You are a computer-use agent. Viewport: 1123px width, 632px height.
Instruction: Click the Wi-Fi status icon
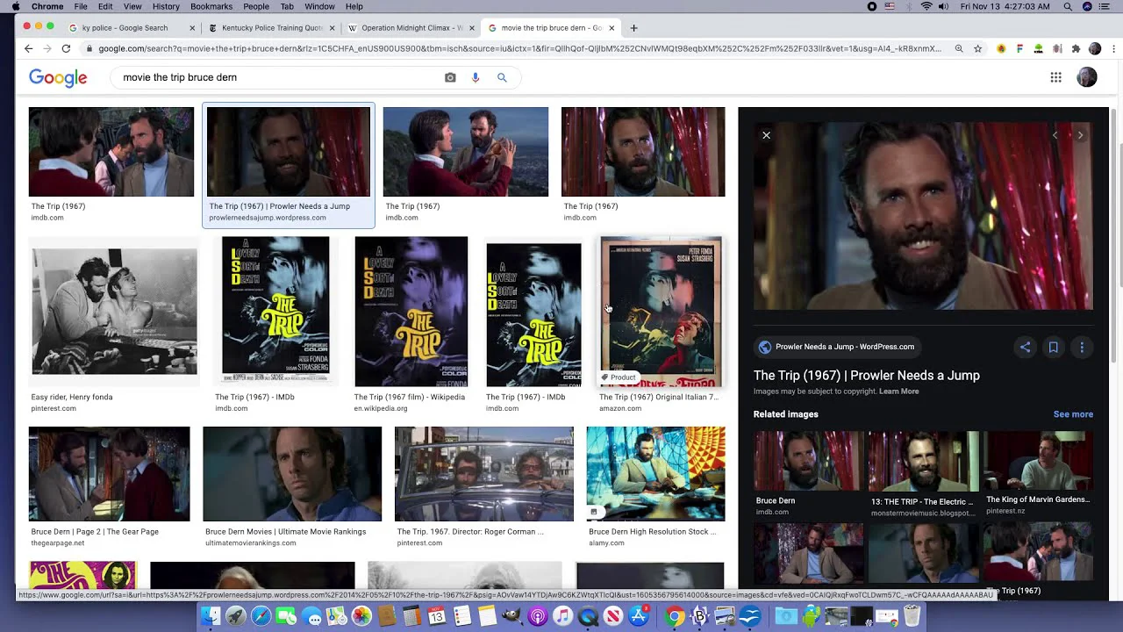pyautogui.click(x=926, y=6)
